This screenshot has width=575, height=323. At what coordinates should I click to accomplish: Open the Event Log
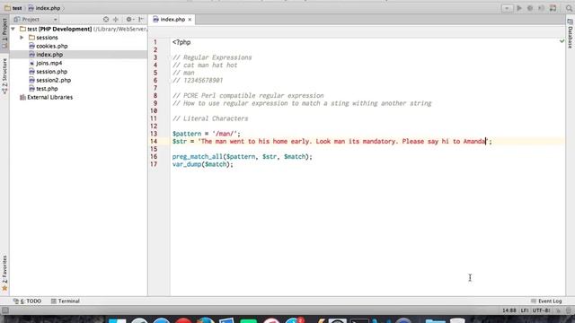pyautogui.click(x=546, y=301)
